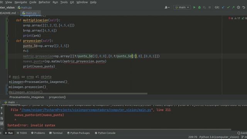Click the down arrow in Run console
This screenshot has width=247, height=139.
tap(2, 113)
